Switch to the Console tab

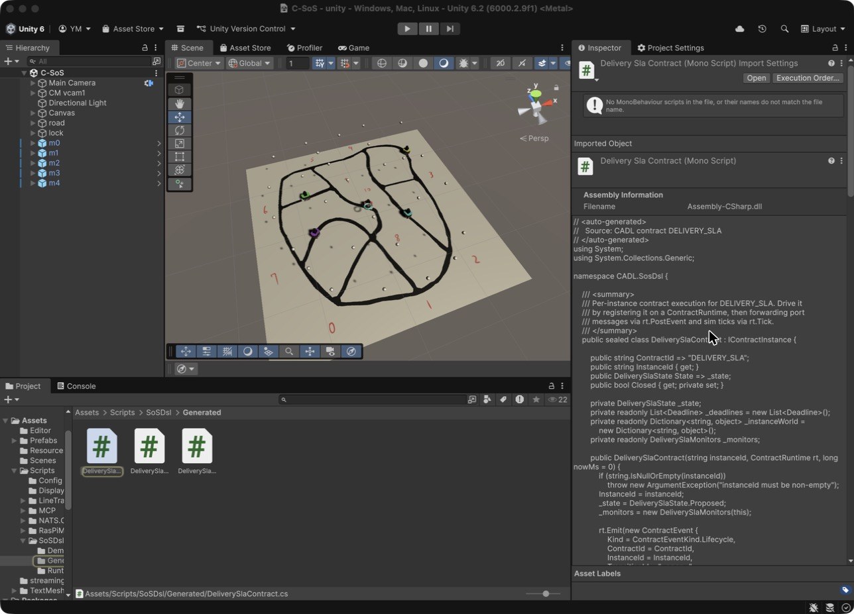[x=76, y=386]
